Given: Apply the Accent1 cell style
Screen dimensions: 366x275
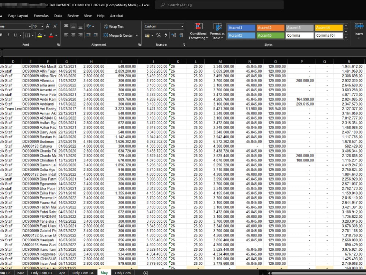Looking at the screenshot, I should pos(241,27).
